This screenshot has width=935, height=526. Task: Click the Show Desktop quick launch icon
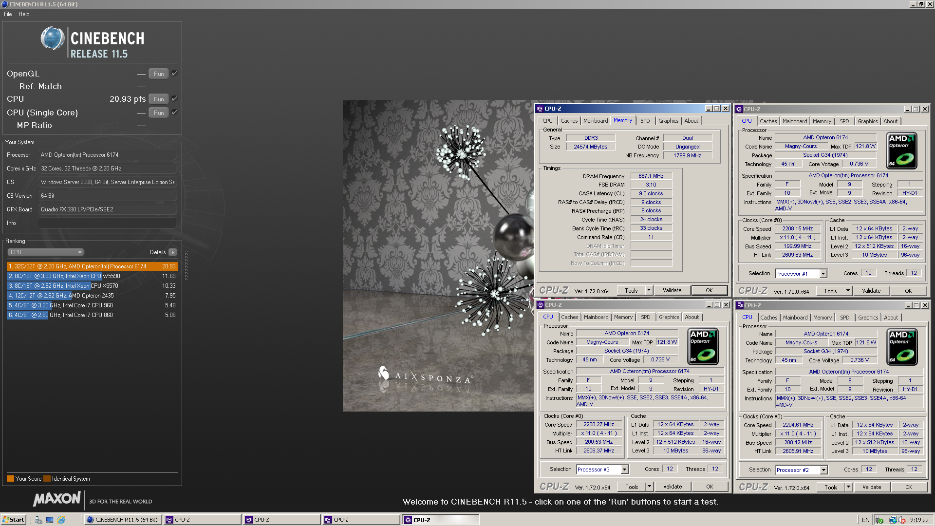point(50,520)
